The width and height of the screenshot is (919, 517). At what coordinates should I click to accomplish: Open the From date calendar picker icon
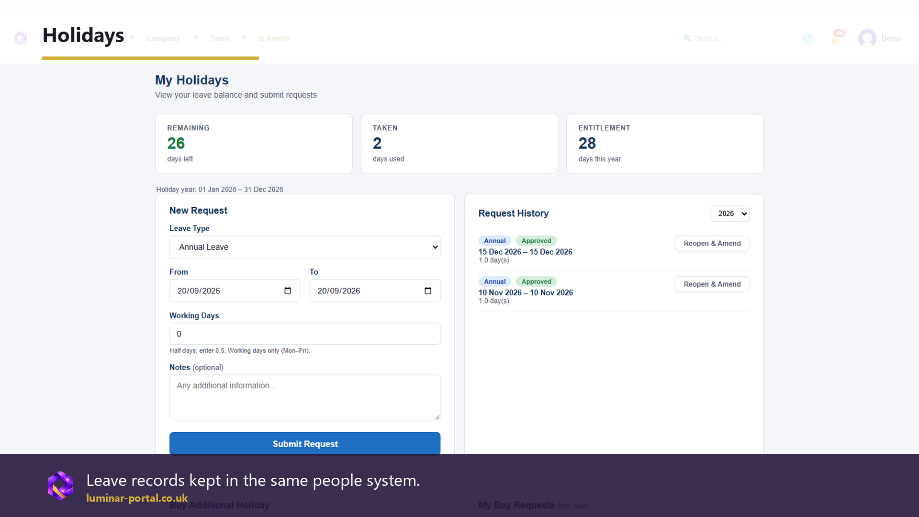pos(288,291)
